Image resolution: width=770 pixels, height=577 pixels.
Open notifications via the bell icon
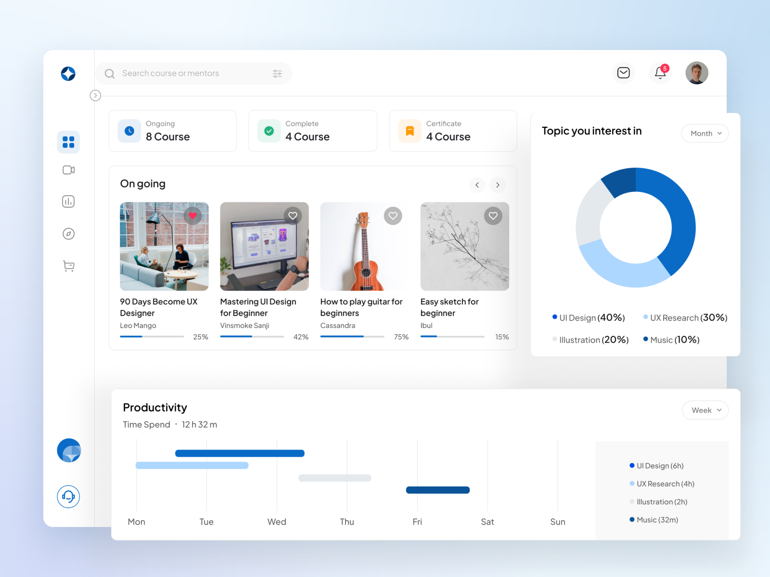coord(660,73)
